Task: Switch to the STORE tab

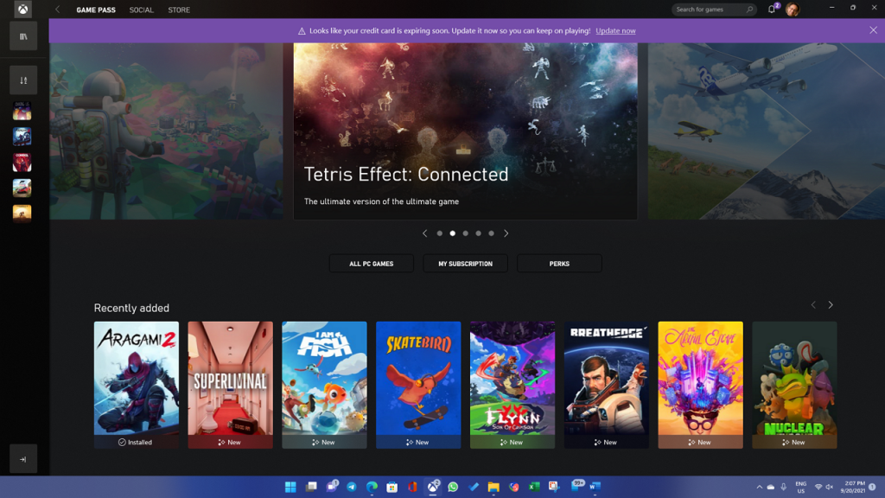Action: 179,10
